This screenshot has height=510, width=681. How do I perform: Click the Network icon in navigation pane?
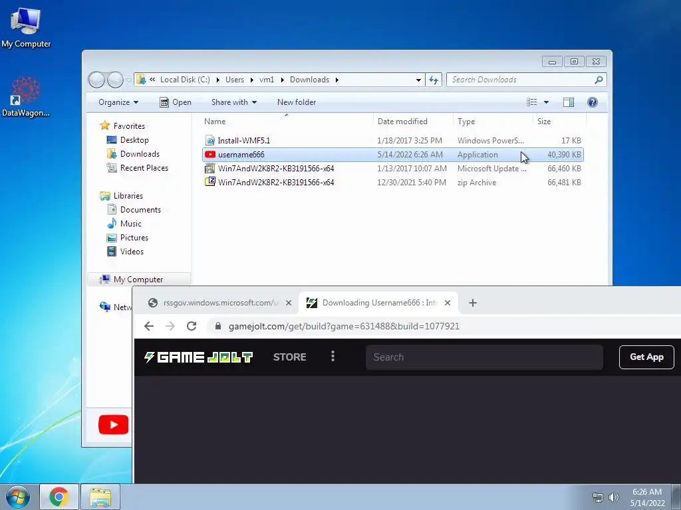point(105,307)
